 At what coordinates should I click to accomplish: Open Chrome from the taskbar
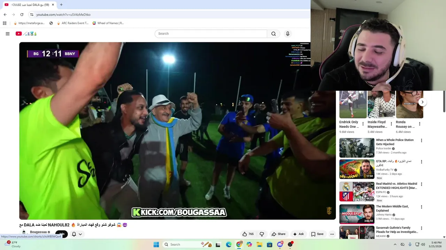point(239,244)
